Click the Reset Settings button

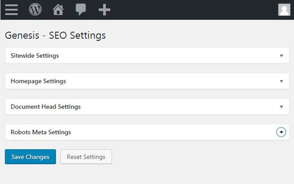[x=86, y=157]
